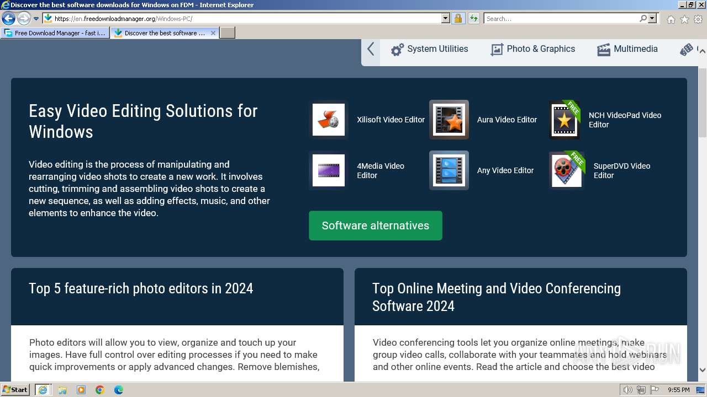The image size is (707, 397).
Task: Click the 4Media Video Editor icon
Action: pyautogui.click(x=329, y=170)
